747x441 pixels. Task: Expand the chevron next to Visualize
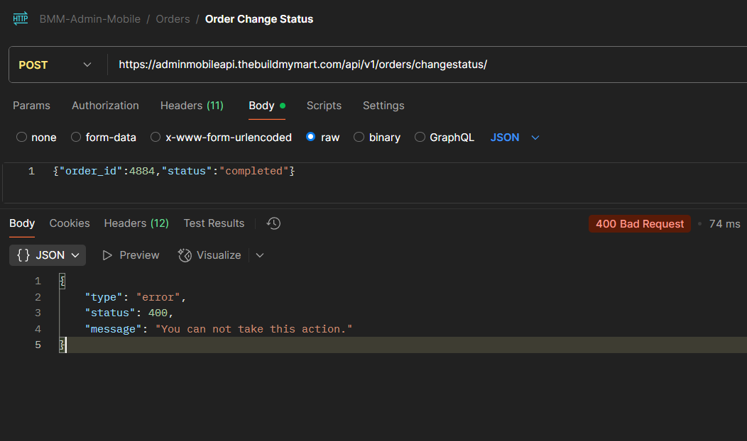[260, 255]
